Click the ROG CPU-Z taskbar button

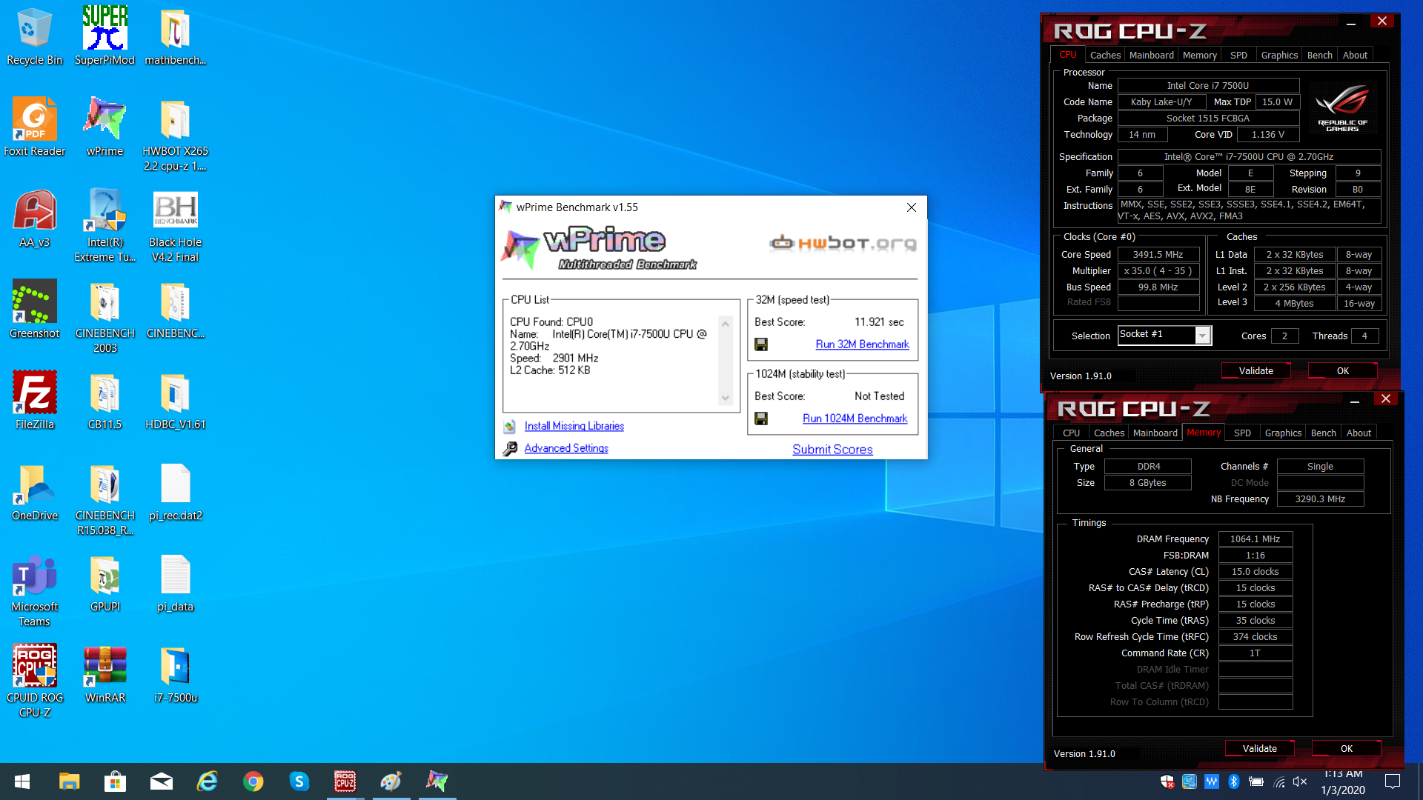(x=345, y=781)
